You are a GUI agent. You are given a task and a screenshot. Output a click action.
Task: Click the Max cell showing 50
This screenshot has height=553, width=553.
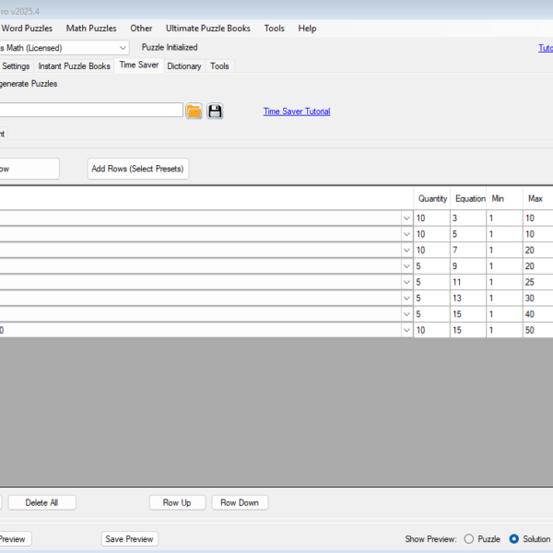click(536, 330)
